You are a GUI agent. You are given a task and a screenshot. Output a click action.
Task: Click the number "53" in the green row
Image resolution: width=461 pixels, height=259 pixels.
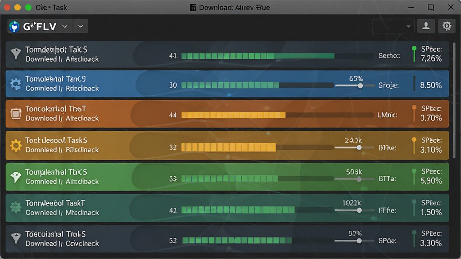(x=173, y=179)
